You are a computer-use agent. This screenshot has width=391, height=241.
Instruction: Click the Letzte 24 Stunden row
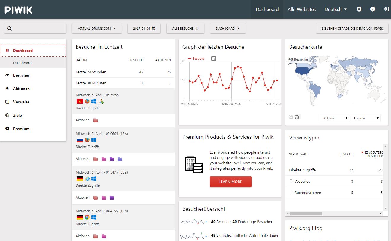click(123, 72)
